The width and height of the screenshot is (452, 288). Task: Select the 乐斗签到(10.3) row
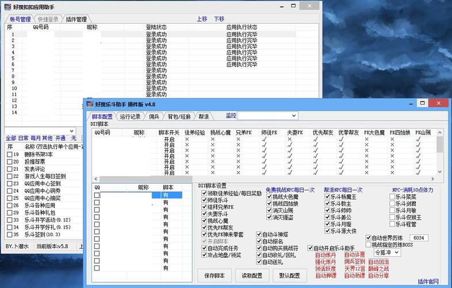pyautogui.click(x=44, y=234)
